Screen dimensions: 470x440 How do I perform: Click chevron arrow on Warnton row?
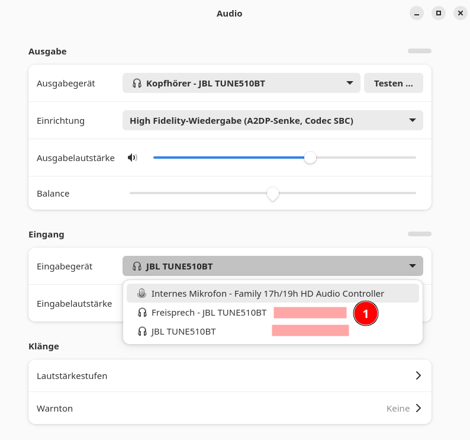[419, 408]
